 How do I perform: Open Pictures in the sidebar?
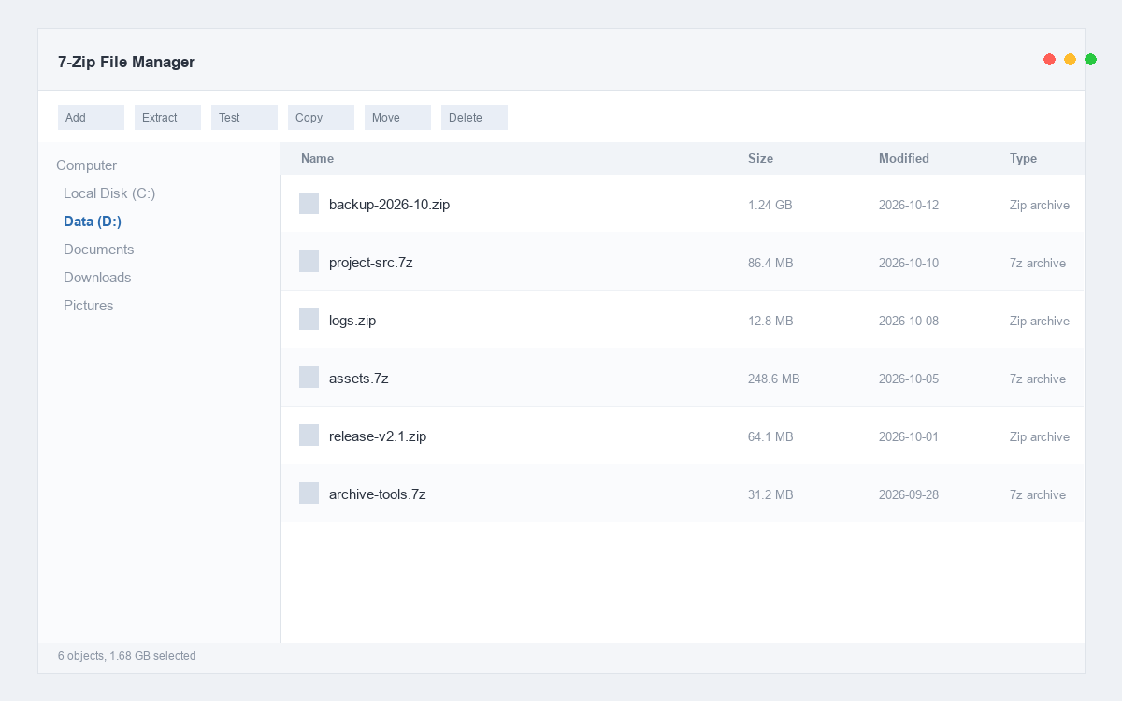coord(88,306)
